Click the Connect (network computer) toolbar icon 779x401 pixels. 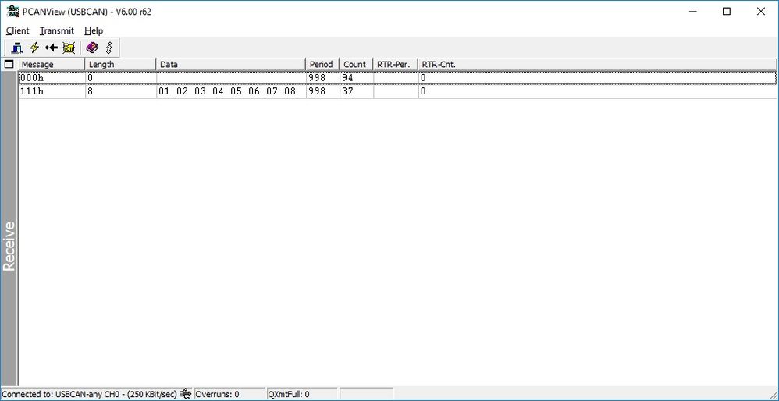tap(17, 48)
